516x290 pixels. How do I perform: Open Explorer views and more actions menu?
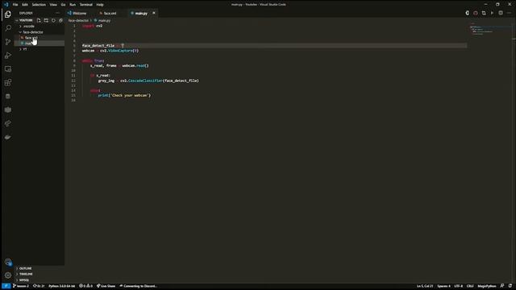58,13
